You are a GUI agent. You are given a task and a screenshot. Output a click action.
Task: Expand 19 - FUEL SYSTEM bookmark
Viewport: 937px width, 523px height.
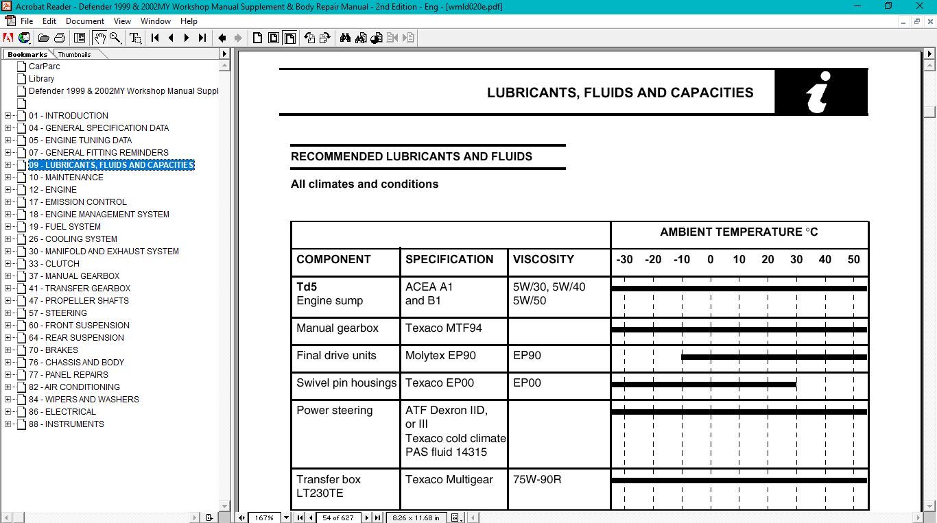pos(8,227)
